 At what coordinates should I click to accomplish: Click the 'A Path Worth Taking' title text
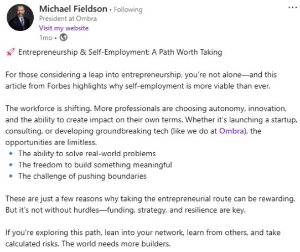[187, 52]
